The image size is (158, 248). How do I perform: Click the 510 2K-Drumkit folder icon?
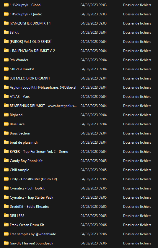6,69
